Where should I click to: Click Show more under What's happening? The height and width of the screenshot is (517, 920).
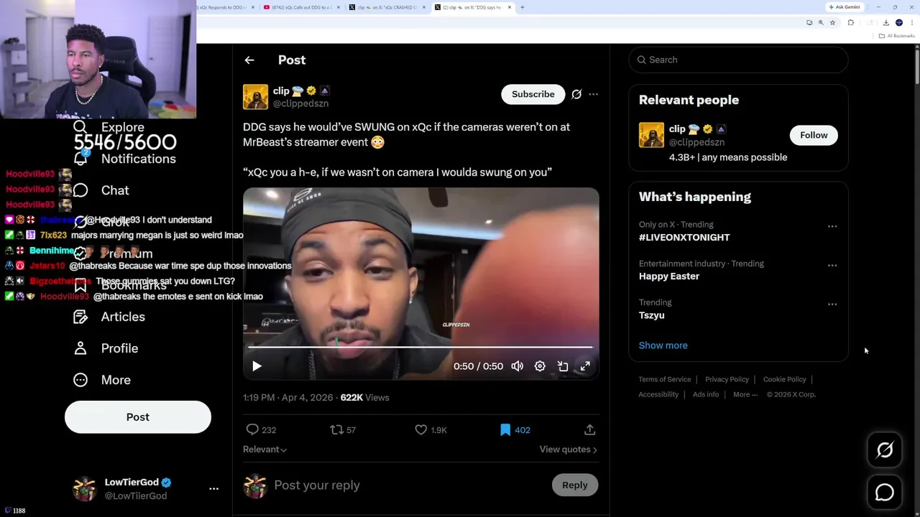[x=663, y=345]
